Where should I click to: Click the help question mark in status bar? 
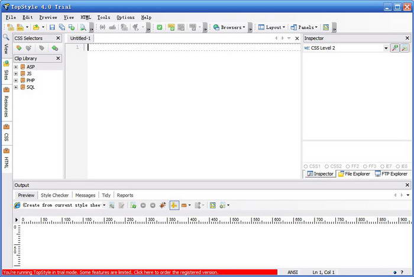pyautogui.click(x=402, y=272)
